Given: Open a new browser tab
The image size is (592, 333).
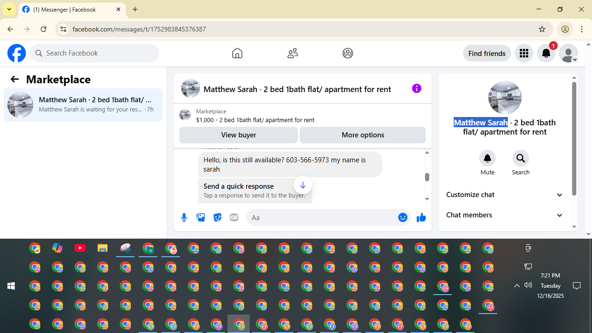Looking at the screenshot, I should click(x=135, y=9).
